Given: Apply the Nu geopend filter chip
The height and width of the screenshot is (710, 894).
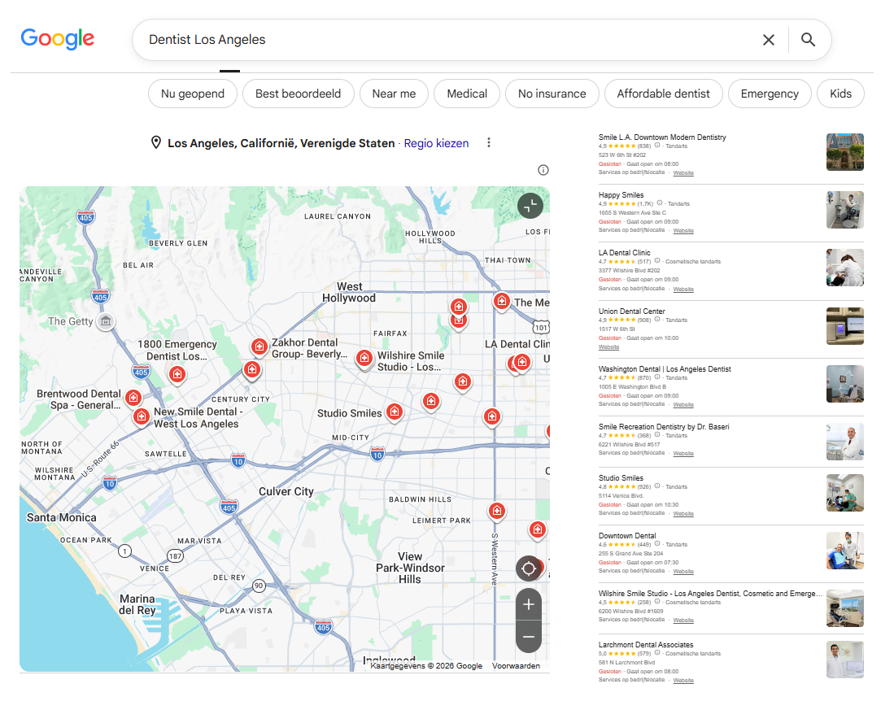Looking at the screenshot, I should click(x=193, y=94).
